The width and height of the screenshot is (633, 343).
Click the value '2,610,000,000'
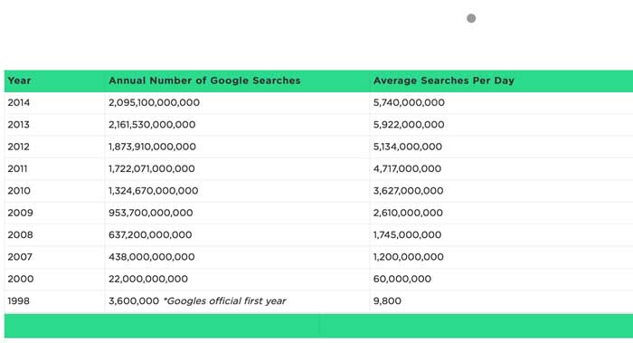(408, 213)
